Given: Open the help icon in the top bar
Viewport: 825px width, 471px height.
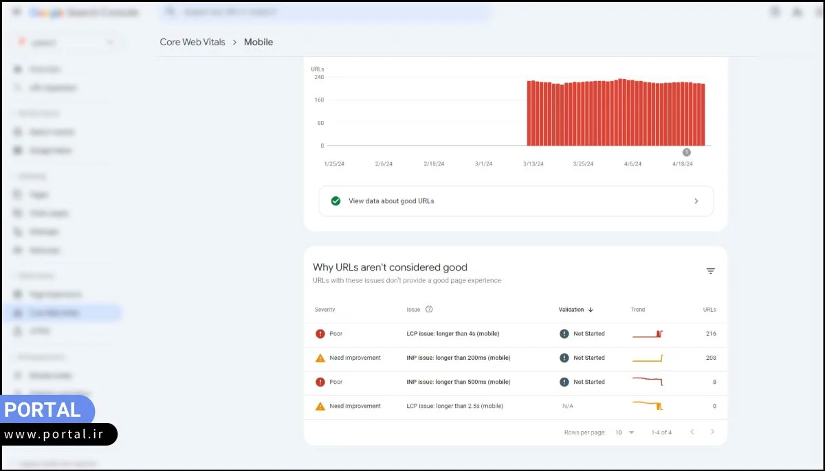Looking at the screenshot, I should [x=775, y=12].
